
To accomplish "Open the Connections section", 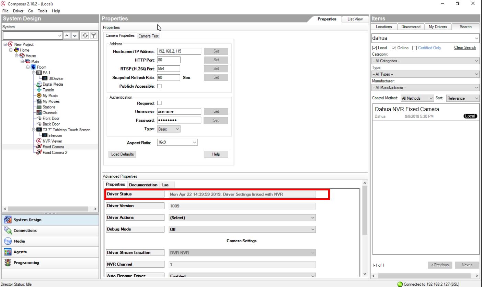I will coord(50,231).
